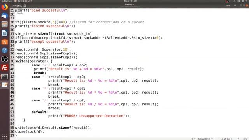Open the C language selector dropdown

(193, 139)
